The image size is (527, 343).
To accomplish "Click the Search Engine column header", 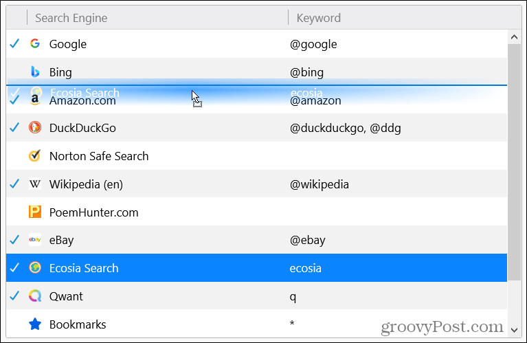I will coord(71,18).
